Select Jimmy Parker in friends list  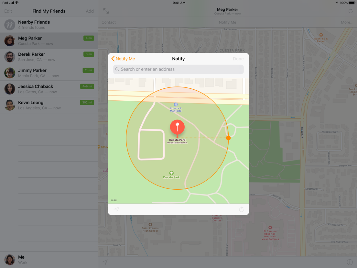pos(49,73)
